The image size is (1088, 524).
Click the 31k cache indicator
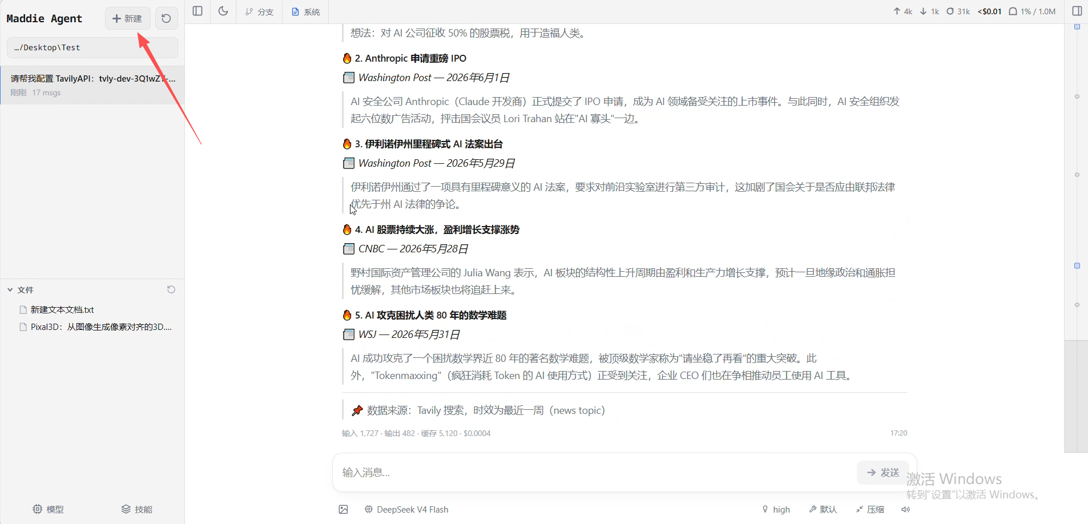958,11
